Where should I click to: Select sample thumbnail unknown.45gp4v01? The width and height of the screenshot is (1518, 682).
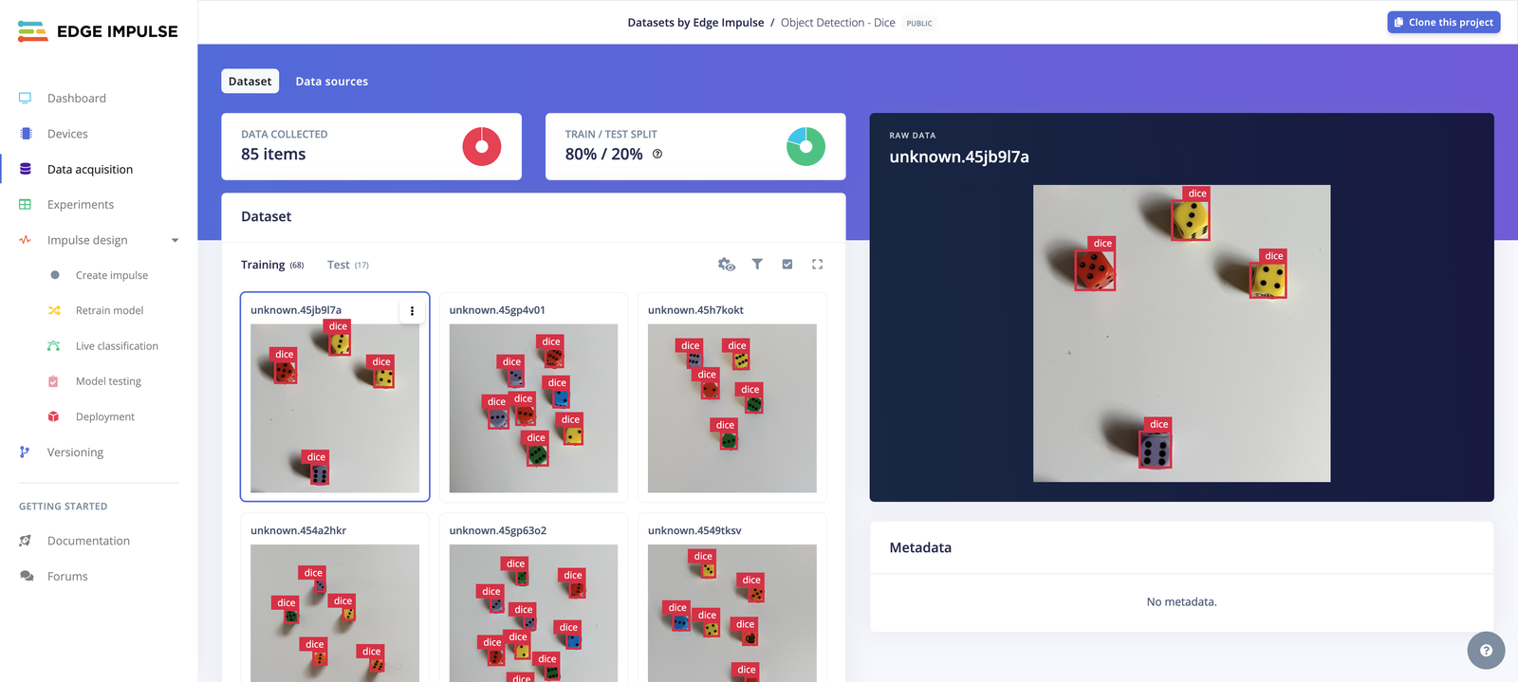533,408
